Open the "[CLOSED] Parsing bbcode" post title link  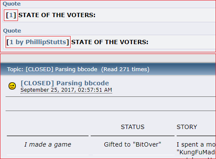(65, 83)
